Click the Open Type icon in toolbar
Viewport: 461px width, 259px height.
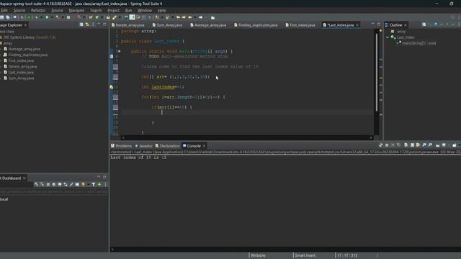pos(108,17)
